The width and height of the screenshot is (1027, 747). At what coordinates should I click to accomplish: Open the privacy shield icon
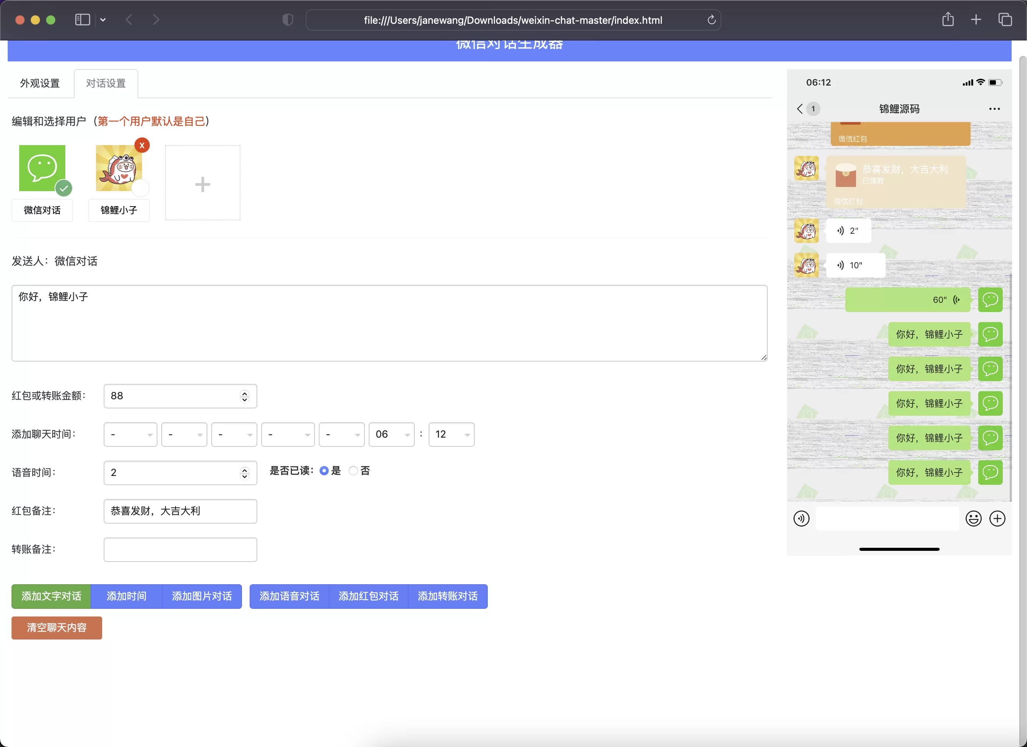tap(288, 20)
